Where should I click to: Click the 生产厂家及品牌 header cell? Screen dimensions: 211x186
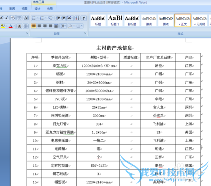[x=158, y=58]
